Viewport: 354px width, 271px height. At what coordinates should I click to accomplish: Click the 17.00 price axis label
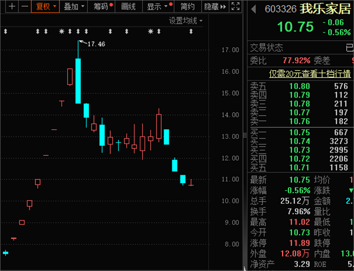230,50
